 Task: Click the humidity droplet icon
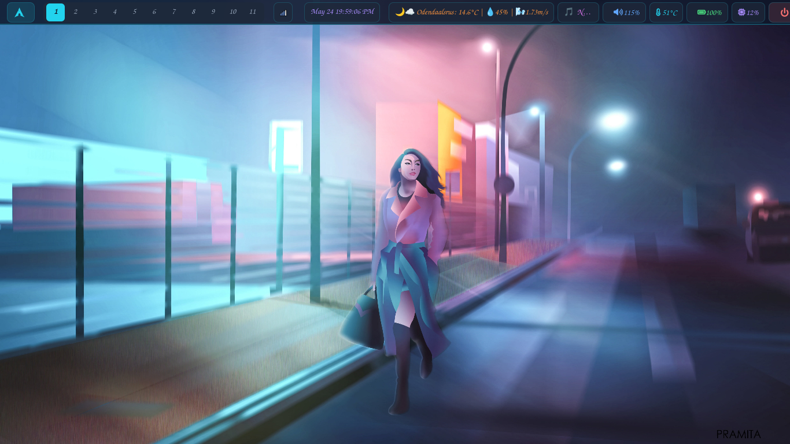(490, 12)
